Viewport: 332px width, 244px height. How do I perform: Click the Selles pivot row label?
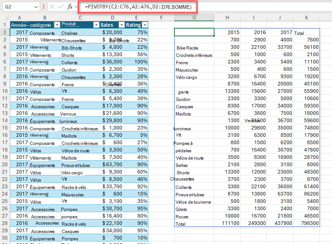click(194, 165)
